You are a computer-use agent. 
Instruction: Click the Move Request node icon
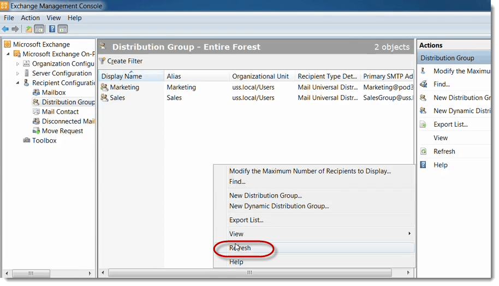36,131
